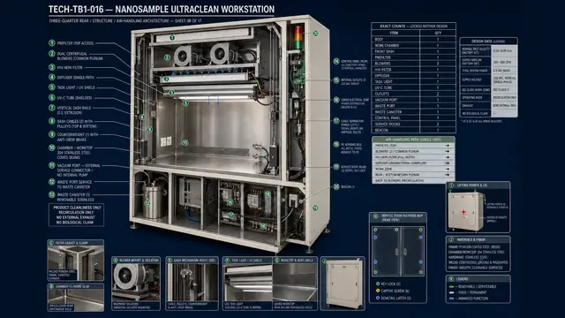Open the Blower Mount & Isolation thumbnail
The height and width of the screenshot is (318, 565).
[x=136, y=284]
